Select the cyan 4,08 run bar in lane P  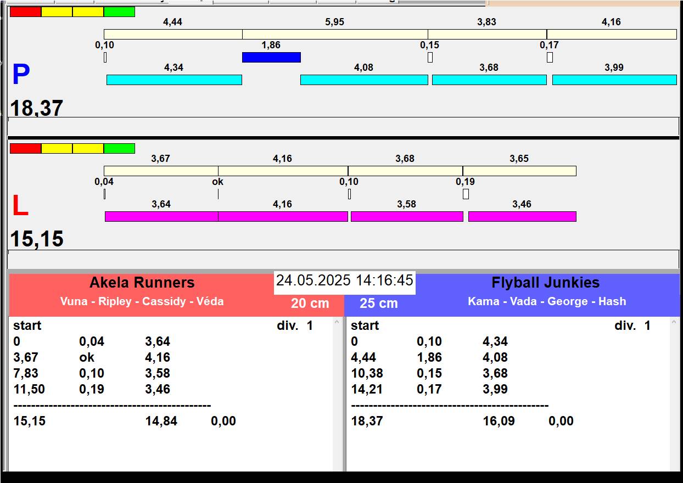pyautogui.click(x=364, y=80)
